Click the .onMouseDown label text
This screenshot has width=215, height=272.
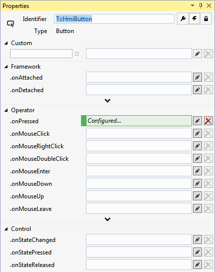pyautogui.click(x=31, y=184)
